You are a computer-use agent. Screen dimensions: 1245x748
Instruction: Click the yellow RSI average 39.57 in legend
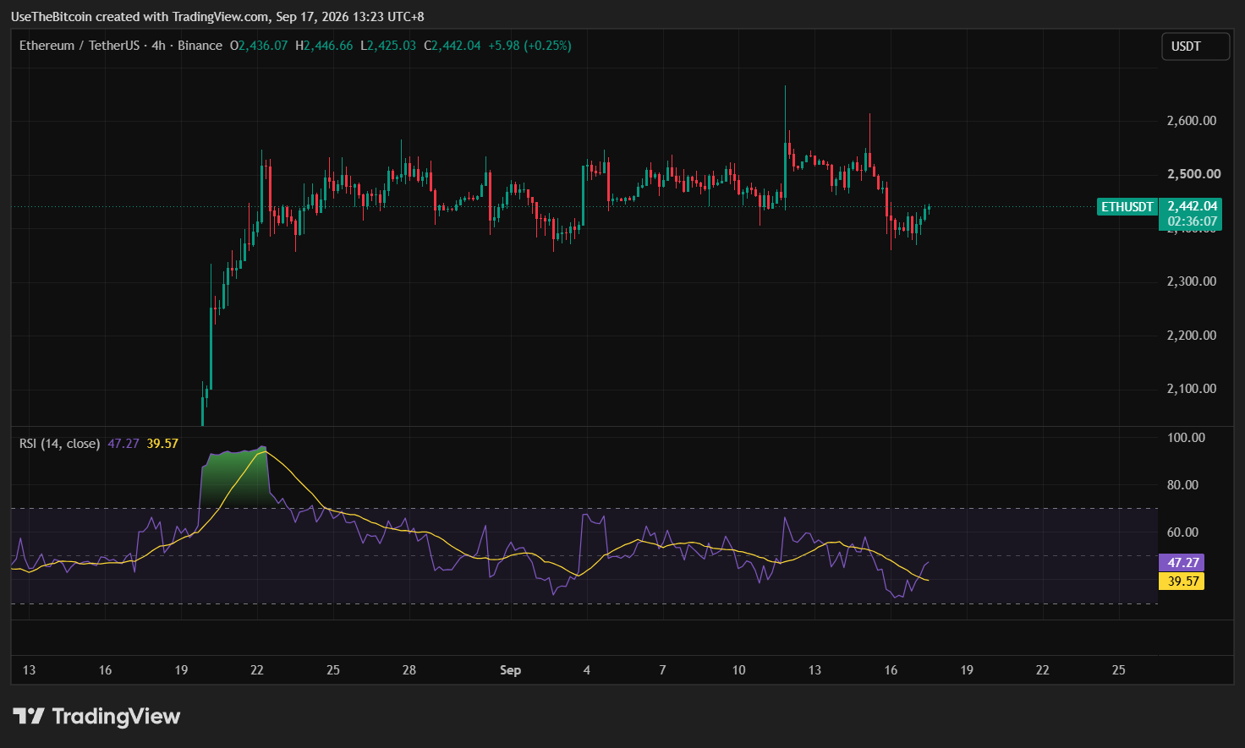click(x=162, y=444)
